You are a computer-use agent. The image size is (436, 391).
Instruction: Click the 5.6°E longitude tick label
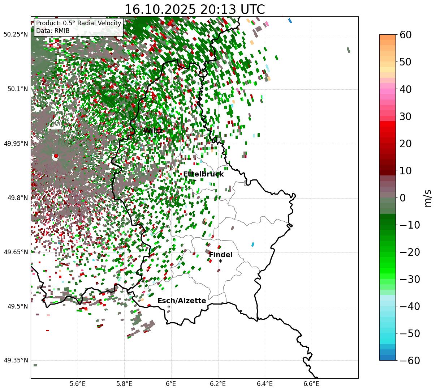click(78, 384)
